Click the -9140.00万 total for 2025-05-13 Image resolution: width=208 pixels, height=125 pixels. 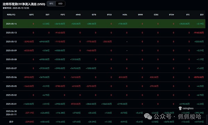(199, 33)
